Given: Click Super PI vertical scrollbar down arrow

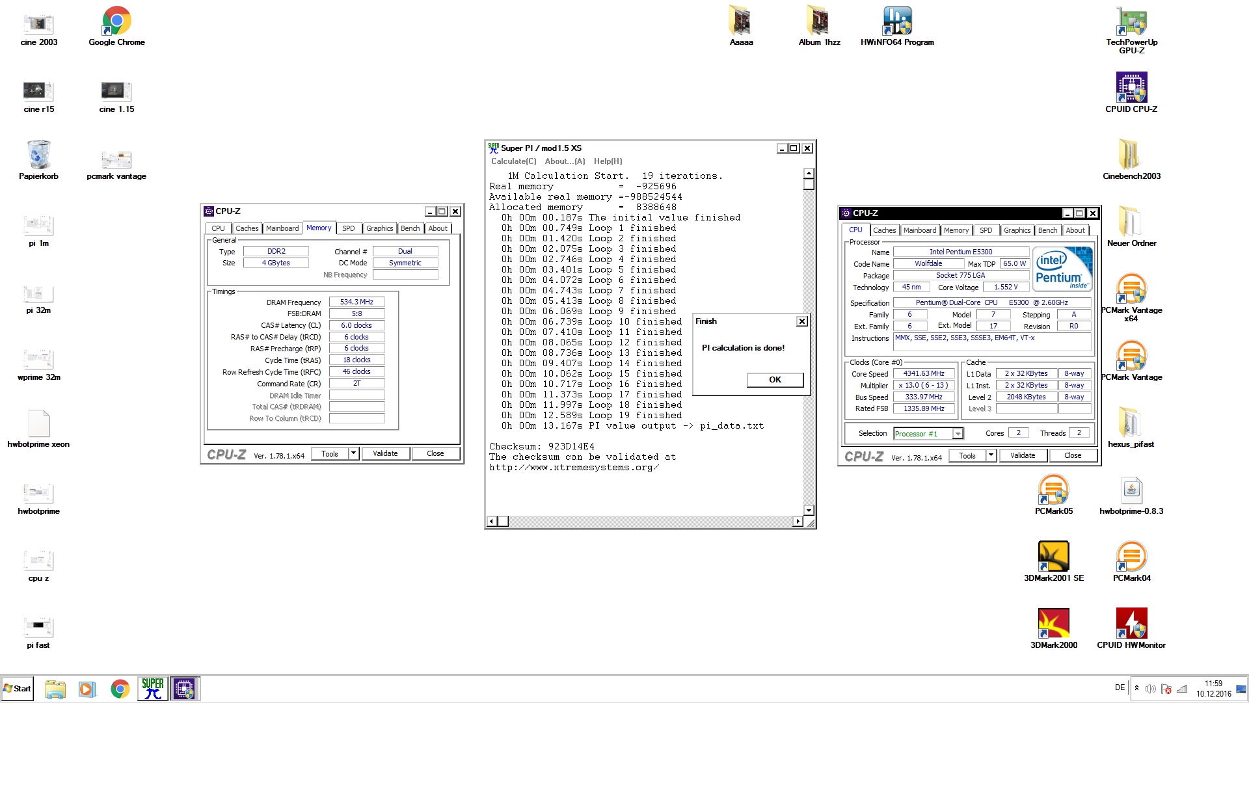Looking at the screenshot, I should (x=809, y=511).
